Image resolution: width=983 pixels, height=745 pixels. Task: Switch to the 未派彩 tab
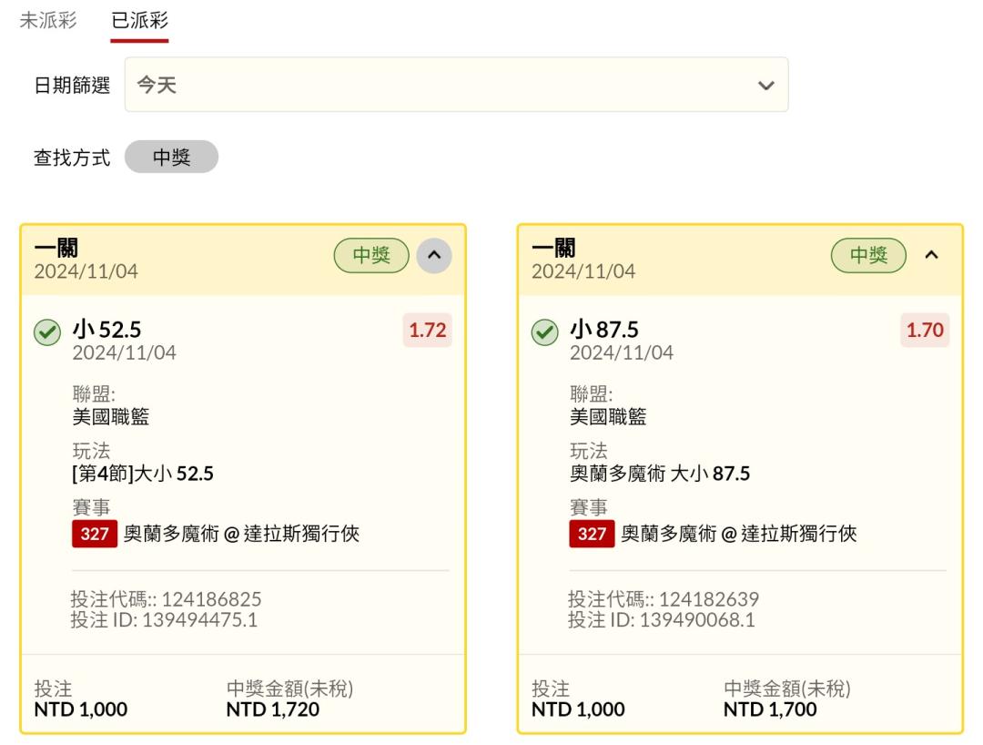pyautogui.click(x=48, y=21)
